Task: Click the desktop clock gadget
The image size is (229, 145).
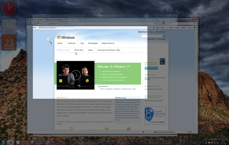Action: click(9, 8)
